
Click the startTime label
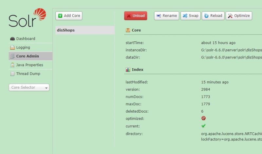point(135,43)
